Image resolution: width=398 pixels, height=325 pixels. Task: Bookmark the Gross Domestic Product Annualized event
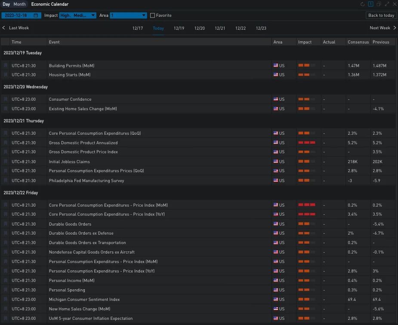(x=6, y=143)
